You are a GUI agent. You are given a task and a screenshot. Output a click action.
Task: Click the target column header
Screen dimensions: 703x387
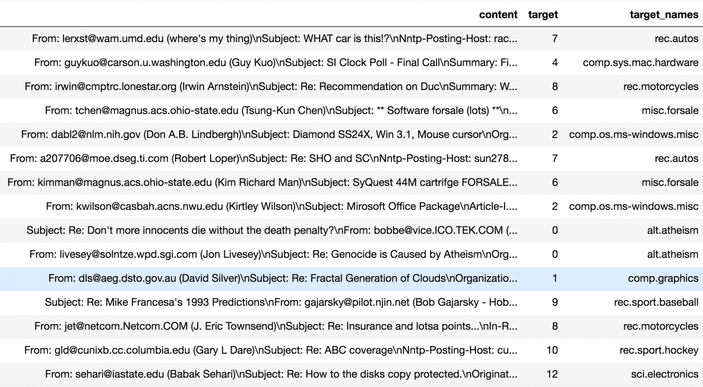[x=543, y=14]
